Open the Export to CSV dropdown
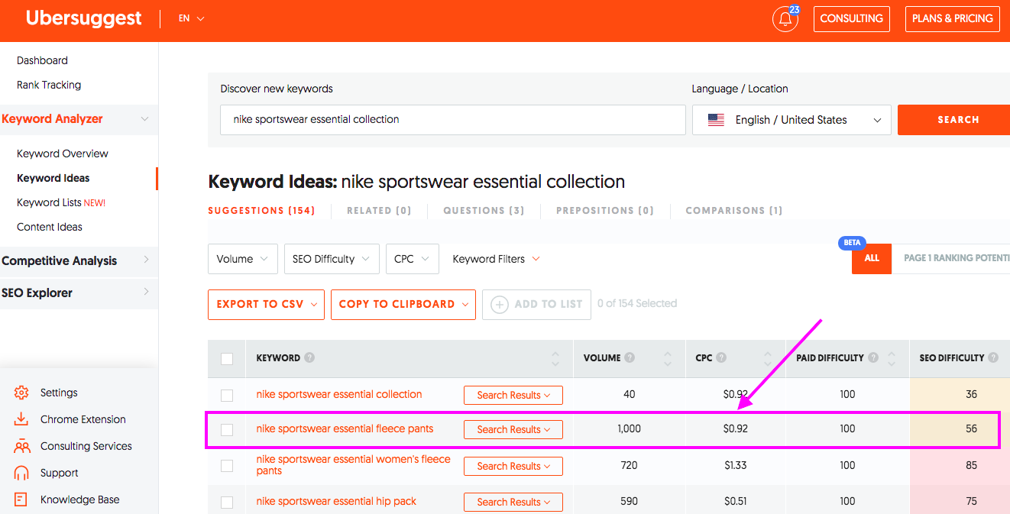The height and width of the screenshot is (514, 1010). (x=266, y=304)
